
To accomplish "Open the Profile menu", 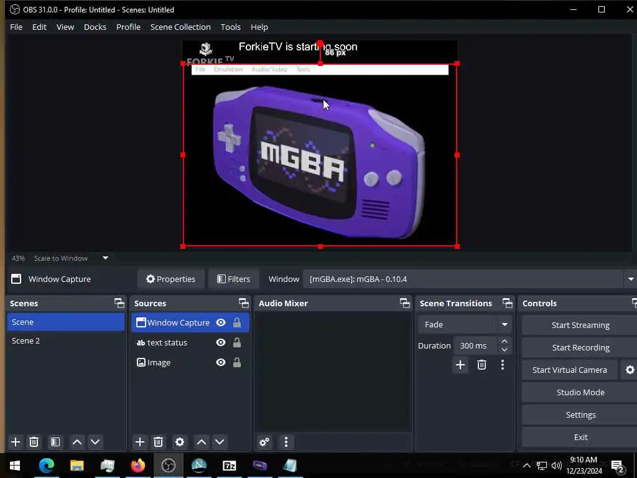I will 128,27.
